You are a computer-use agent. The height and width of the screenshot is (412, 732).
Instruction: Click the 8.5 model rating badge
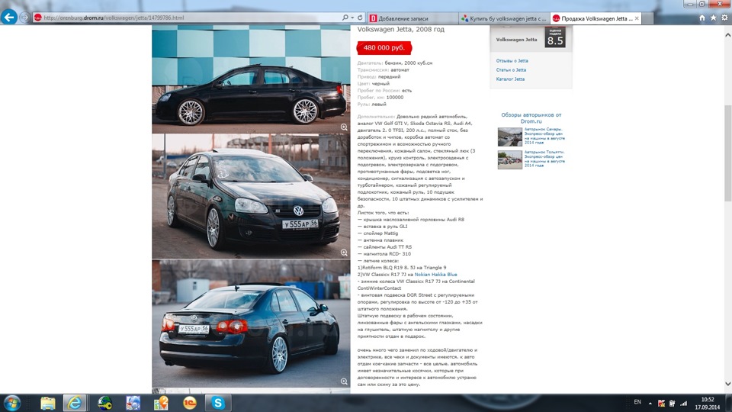coord(554,37)
